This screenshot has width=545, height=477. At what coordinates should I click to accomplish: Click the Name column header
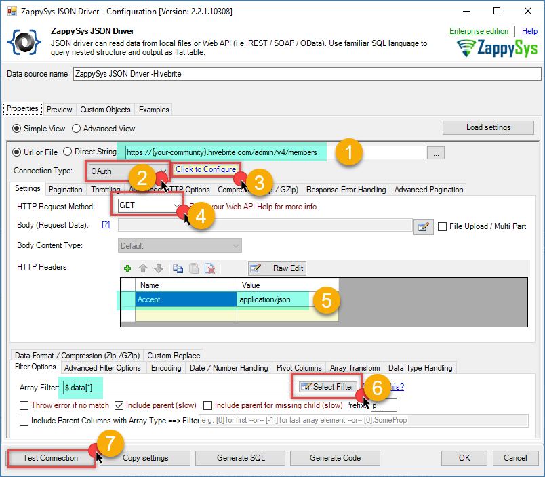click(186, 285)
